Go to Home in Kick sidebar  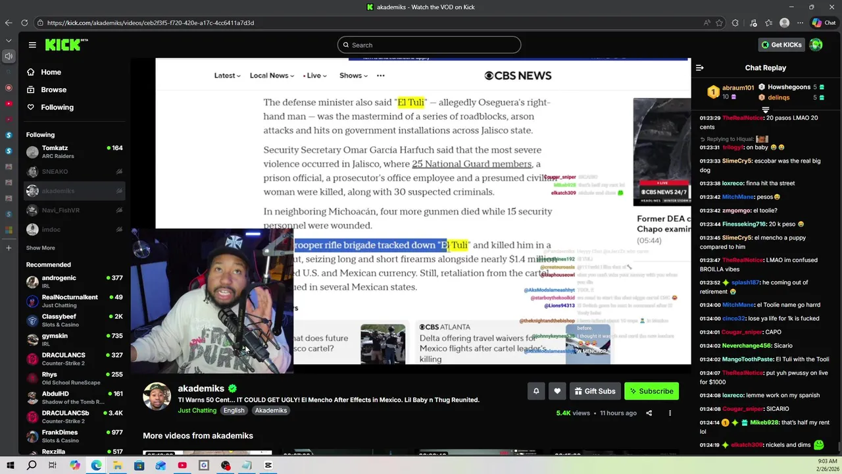point(44,72)
